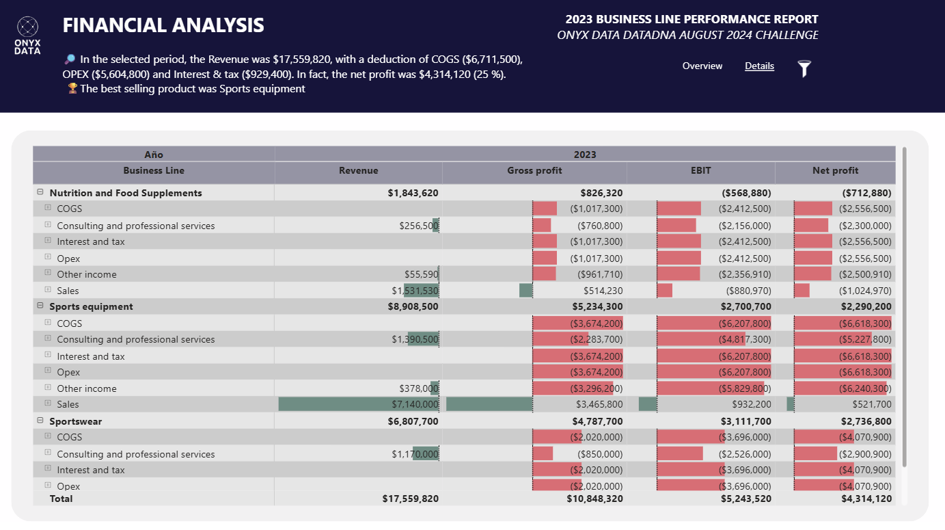This screenshot has width=945, height=530.
Task: Expand Consulting and professional services under Sports equipment
Action: pos(48,338)
